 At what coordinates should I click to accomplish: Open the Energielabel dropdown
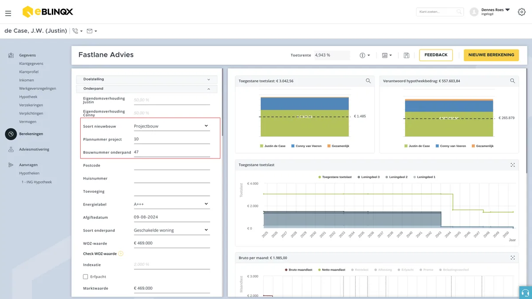point(172,204)
